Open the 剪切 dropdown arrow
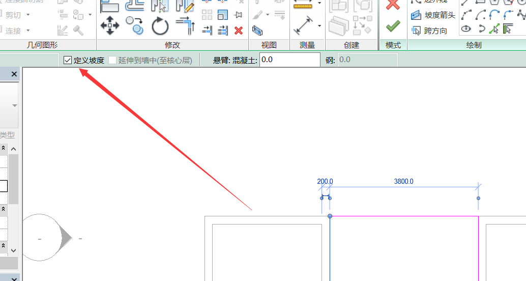This screenshot has height=281, width=526. pyautogui.click(x=28, y=15)
